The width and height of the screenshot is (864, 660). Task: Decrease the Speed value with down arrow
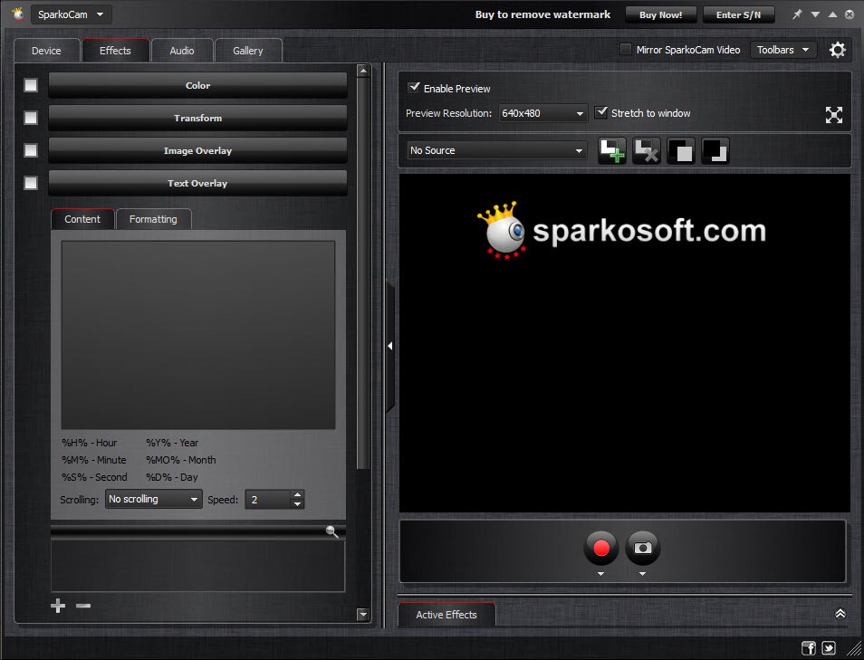[x=298, y=504]
